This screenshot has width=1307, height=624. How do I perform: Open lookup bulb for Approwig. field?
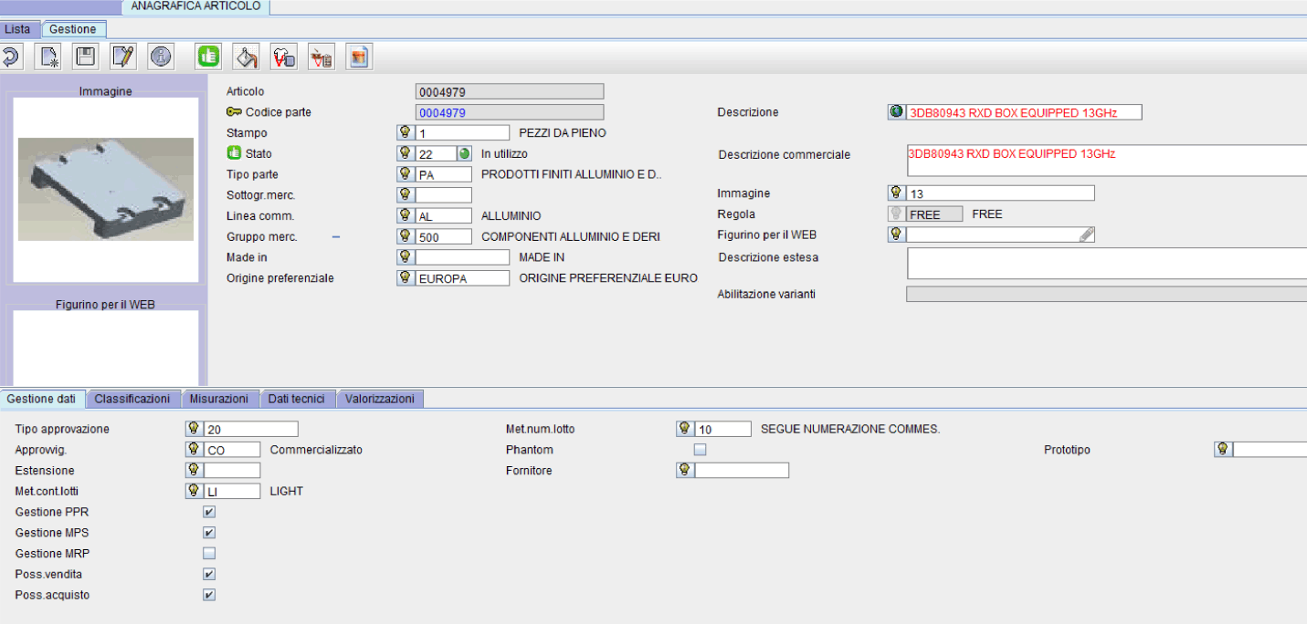tap(194, 450)
